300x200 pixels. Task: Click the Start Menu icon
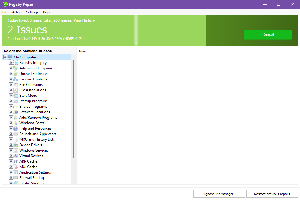(x=16, y=96)
